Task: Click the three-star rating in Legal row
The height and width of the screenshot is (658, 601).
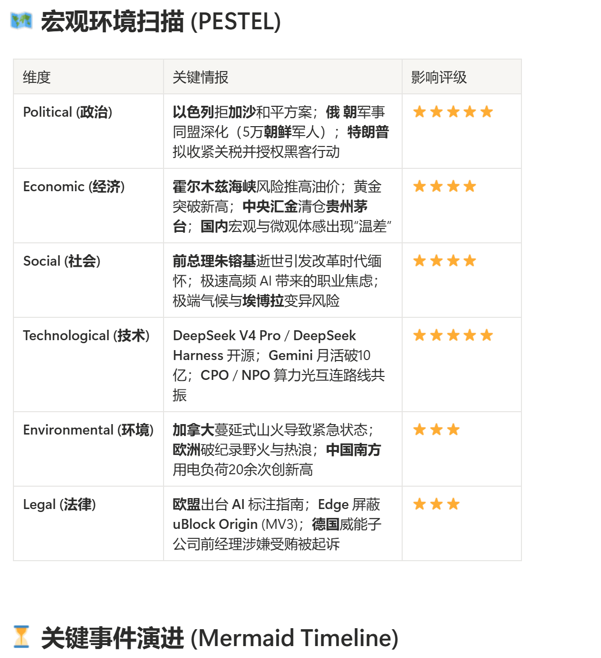Action: click(x=436, y=504)
